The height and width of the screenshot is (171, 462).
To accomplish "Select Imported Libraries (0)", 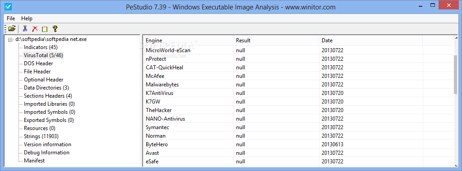I will (50, 104).
